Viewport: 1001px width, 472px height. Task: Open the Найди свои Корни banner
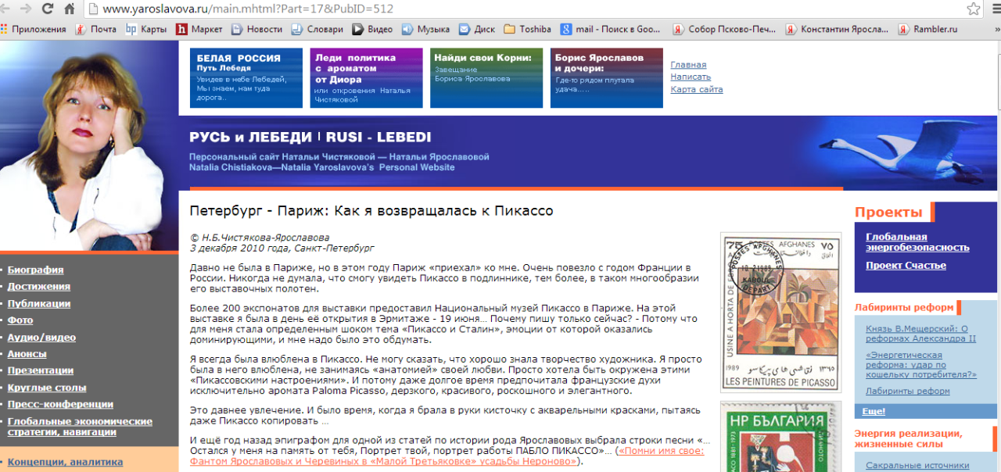pos(486,78)
